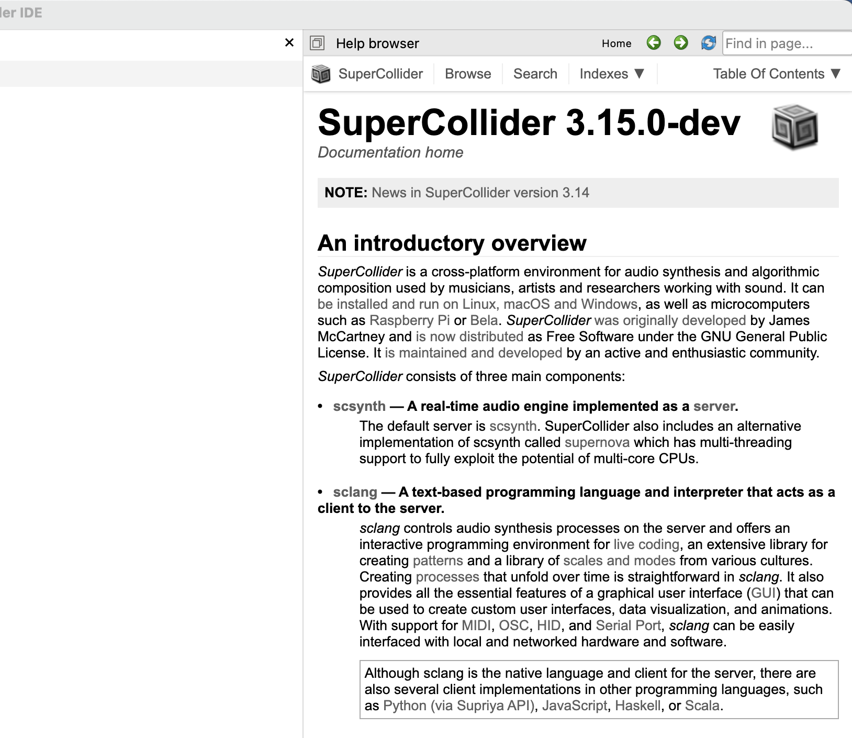
Task: Click the 'An introductory overview' heading
Action: click(x=452, y=243)
